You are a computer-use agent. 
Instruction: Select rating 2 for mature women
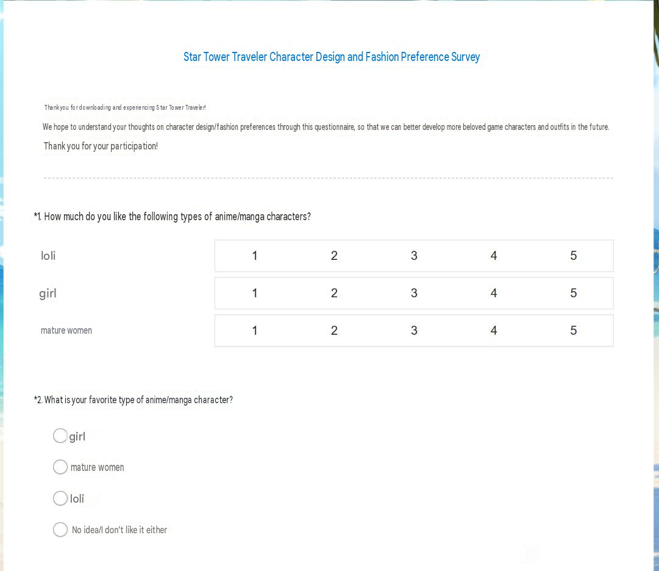click(x=334, y=331)
